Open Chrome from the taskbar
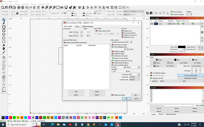 (x=88, y=125)
